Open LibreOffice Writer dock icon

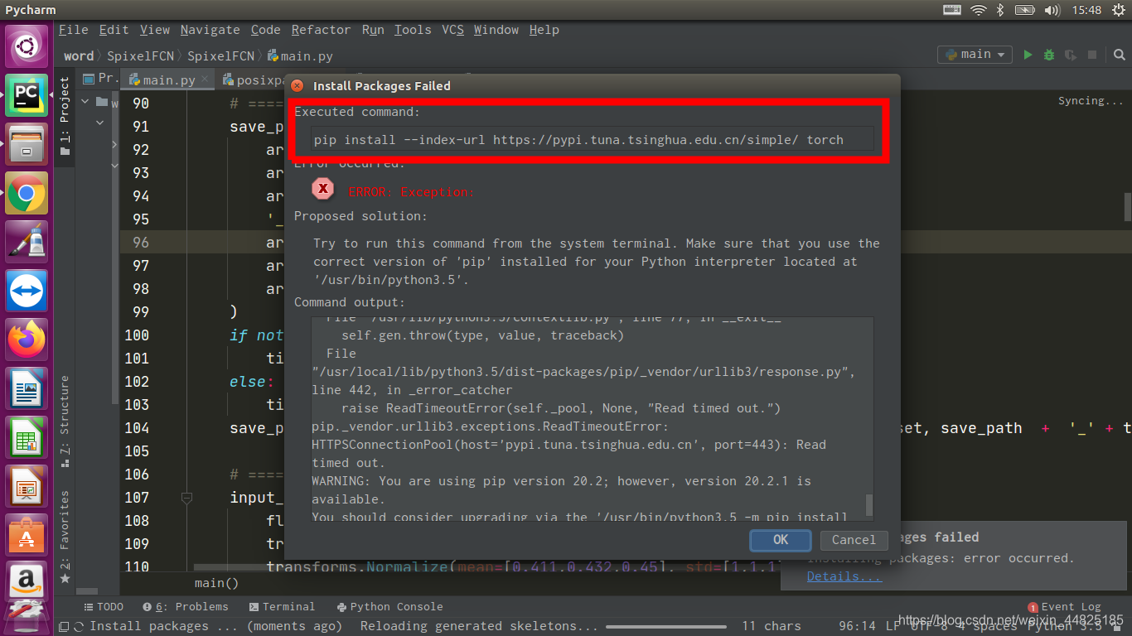(x=27, y=389)
